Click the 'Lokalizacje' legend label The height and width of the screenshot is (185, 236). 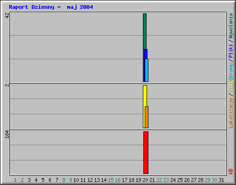coord(230,113)
